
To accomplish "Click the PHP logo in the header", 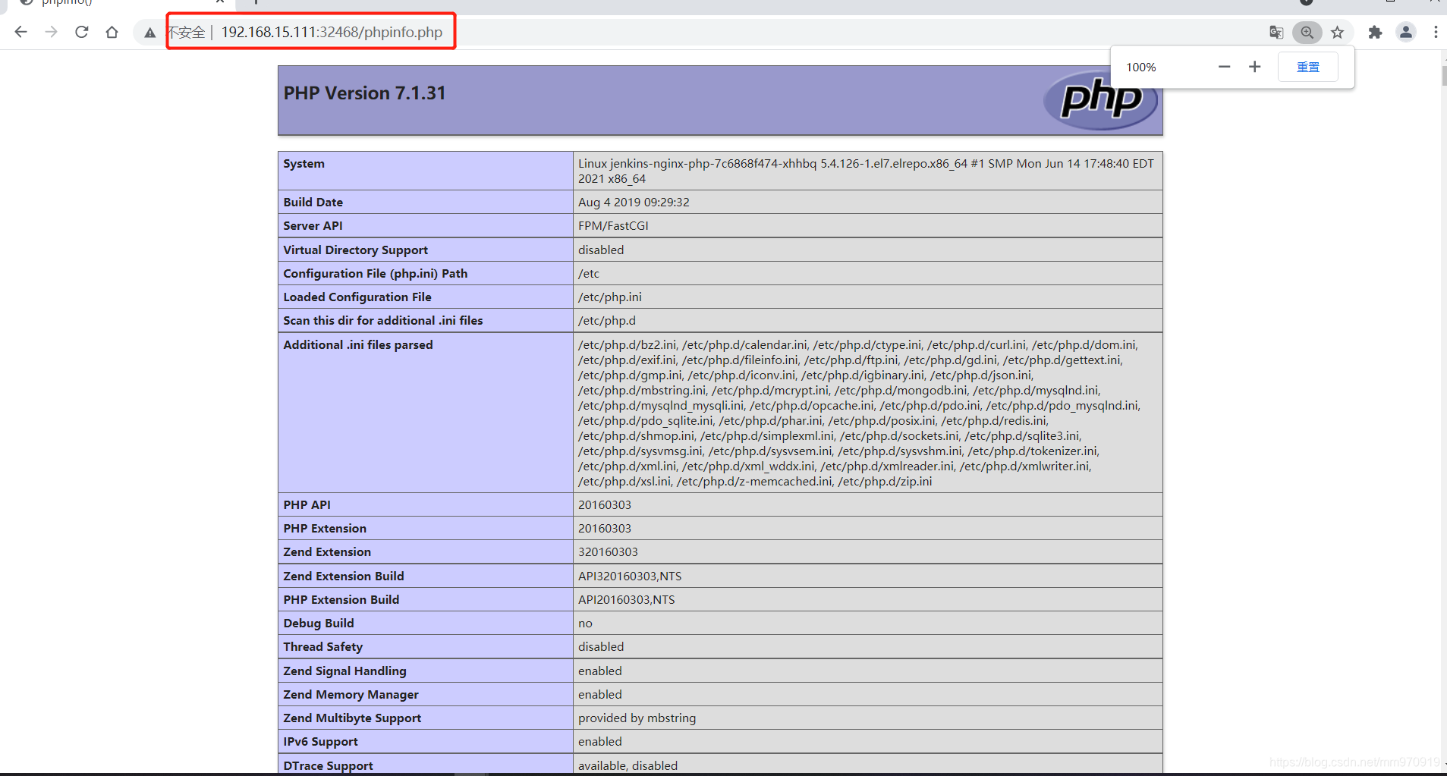I will (x=1101, y=99).
